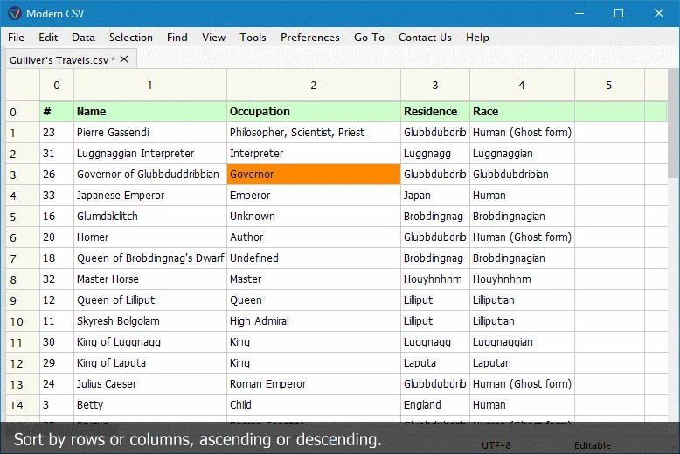Open the Help menu

point(477,38)
